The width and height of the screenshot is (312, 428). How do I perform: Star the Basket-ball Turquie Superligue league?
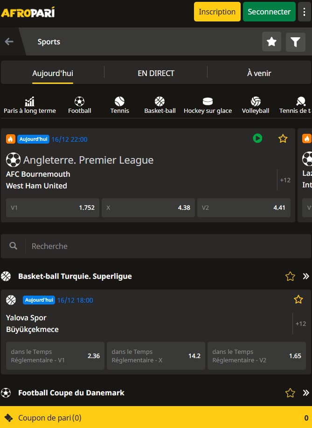[290, 276]
